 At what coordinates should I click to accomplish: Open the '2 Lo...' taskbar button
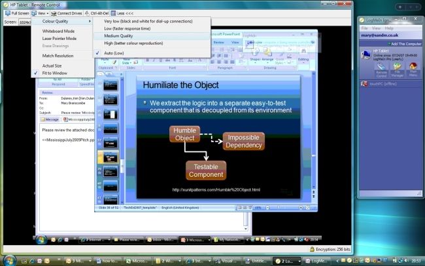[x=287, y=261]
